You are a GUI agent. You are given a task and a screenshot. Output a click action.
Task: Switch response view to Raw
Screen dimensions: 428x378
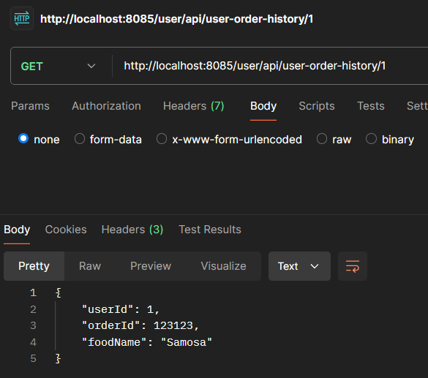pyautogui.click(x=90, y=266)
